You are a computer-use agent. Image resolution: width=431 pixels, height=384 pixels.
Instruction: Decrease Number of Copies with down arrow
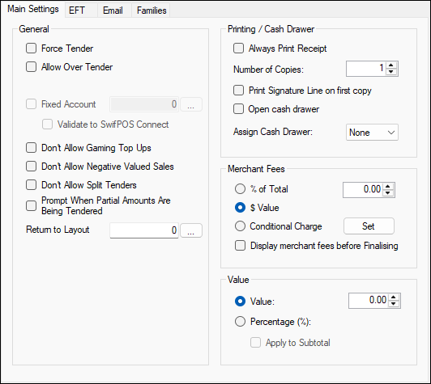pyautogui.click(x=391, y=72)
